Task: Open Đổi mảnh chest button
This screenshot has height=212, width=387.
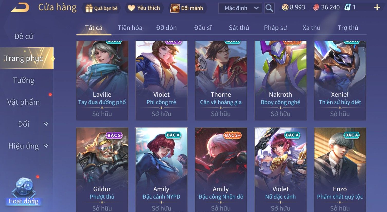Action: coord(187,8)
